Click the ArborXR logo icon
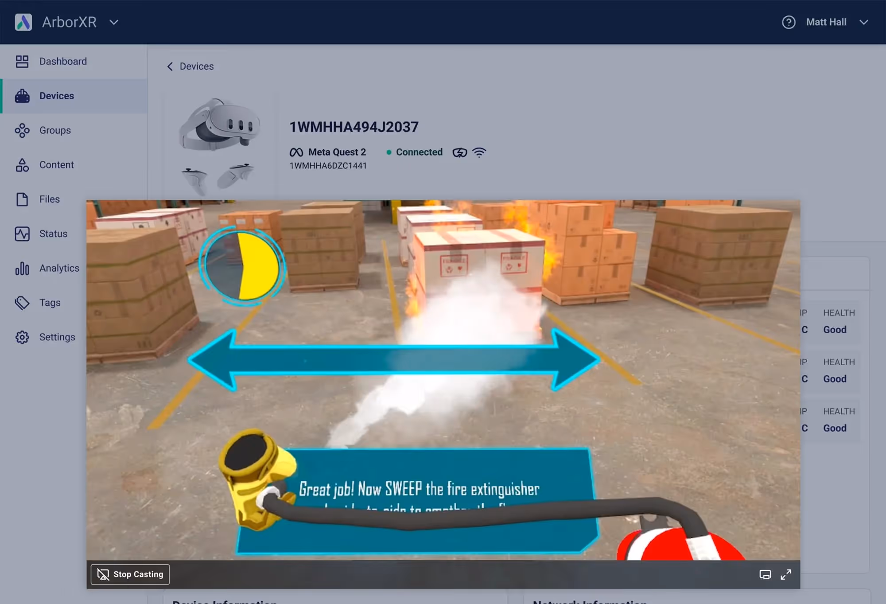Image resolution: width=886 pixels, height=604 pixels. 23,22
